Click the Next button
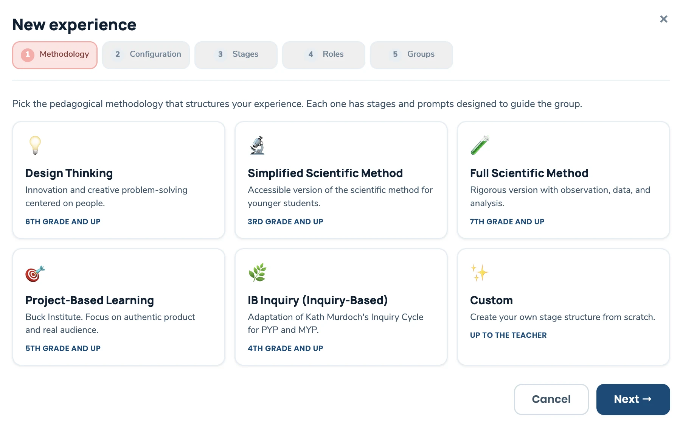This screenshot has height=429, width=680. [x=633, y=399]
